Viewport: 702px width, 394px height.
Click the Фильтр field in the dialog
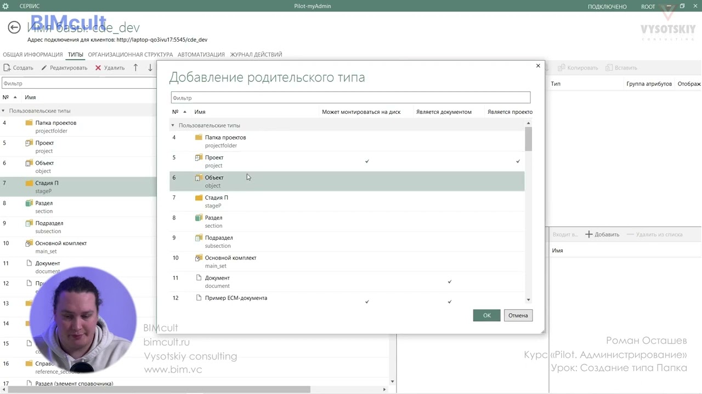(x=350, y=98)
